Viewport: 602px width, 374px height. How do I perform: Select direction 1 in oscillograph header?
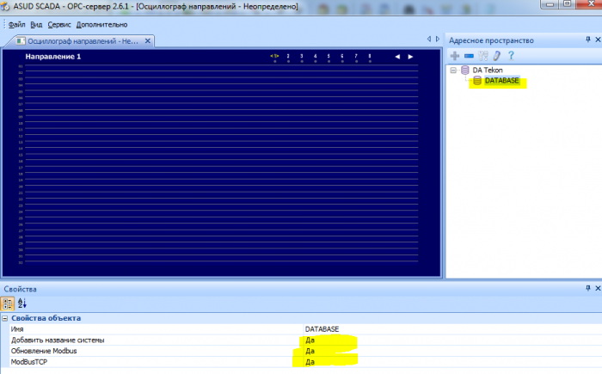[274, 57]
